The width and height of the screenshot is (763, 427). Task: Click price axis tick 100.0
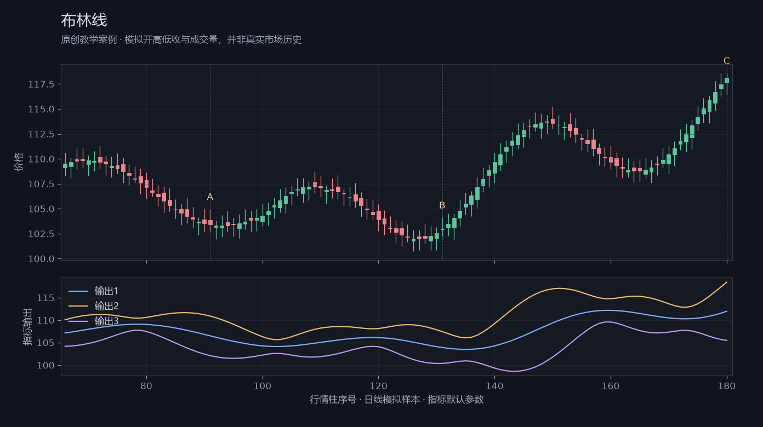(x=42, y=259)
